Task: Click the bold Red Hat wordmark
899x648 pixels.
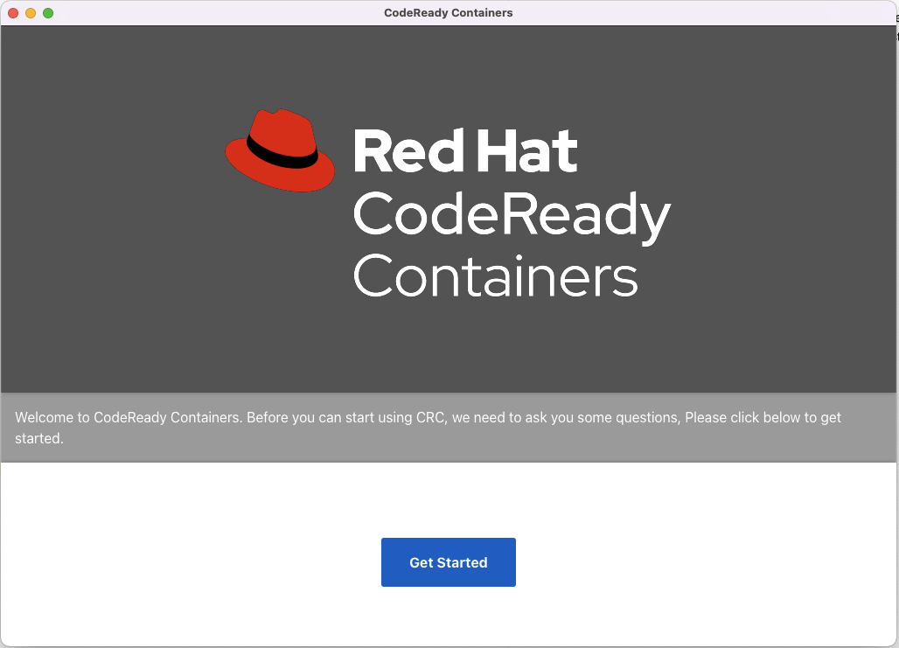Action: pos(465,150)
